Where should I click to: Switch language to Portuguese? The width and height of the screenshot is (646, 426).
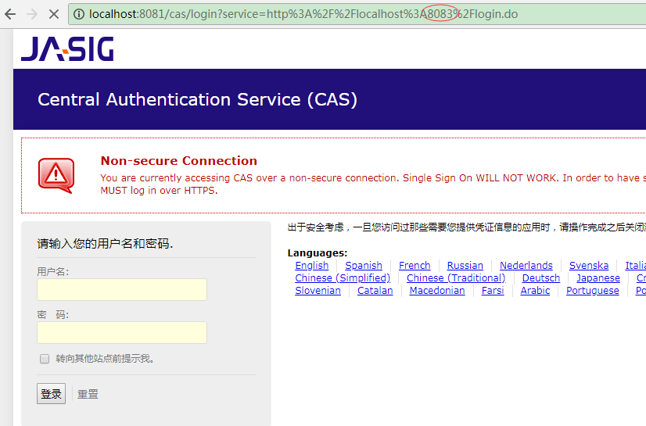pos(593,290)
